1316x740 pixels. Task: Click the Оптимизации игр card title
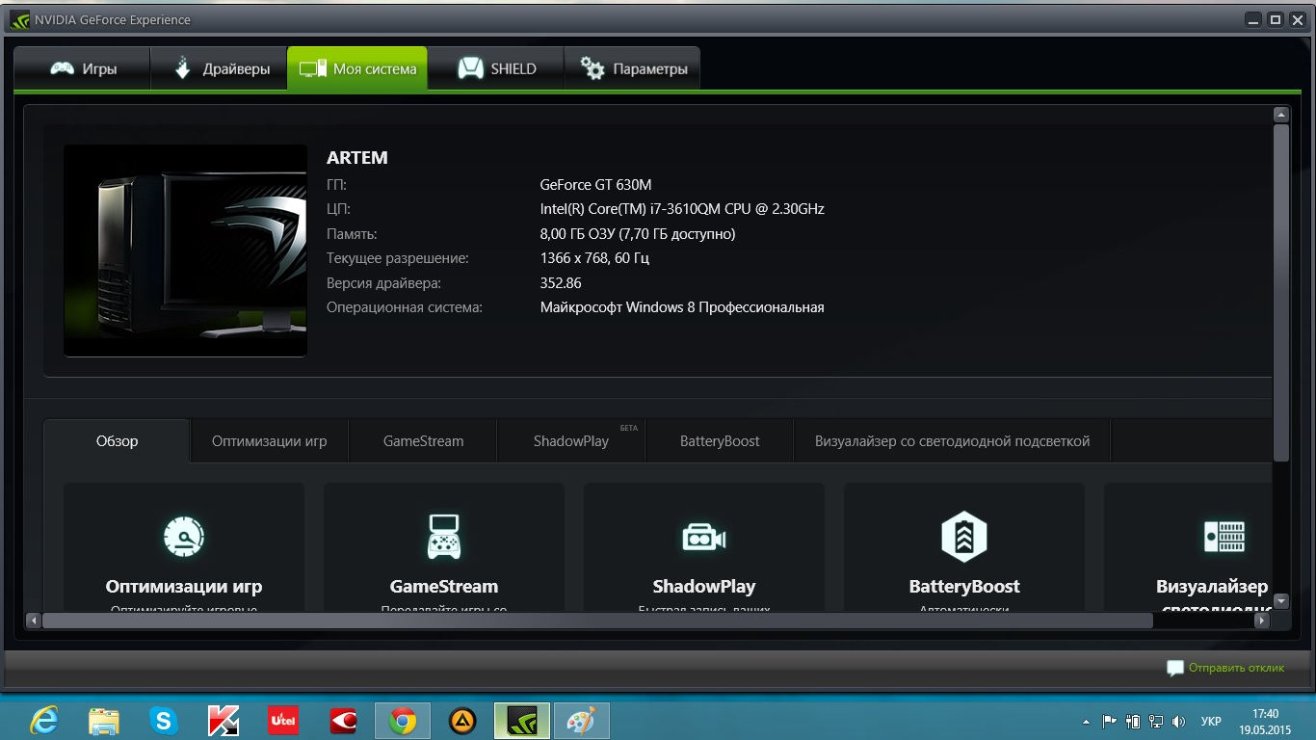click(x=184, y=586)
